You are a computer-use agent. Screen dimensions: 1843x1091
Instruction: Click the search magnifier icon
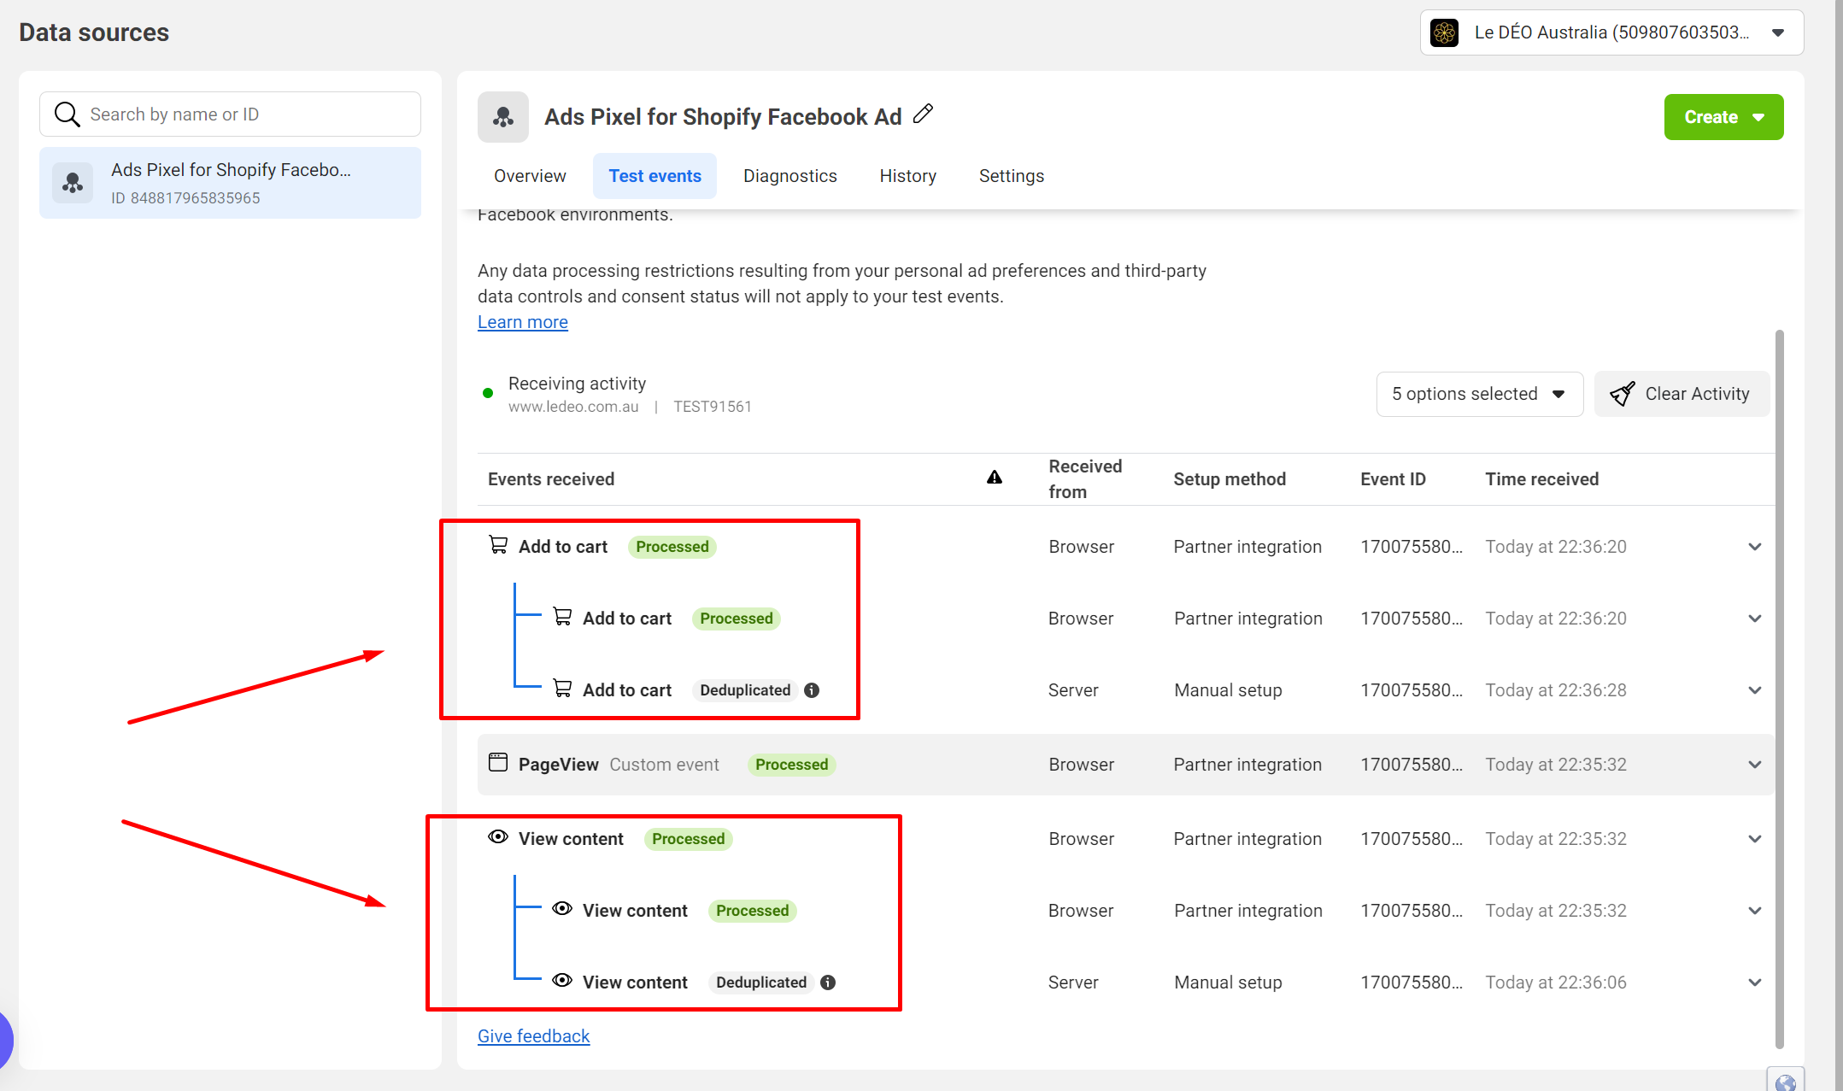(67, 114)
